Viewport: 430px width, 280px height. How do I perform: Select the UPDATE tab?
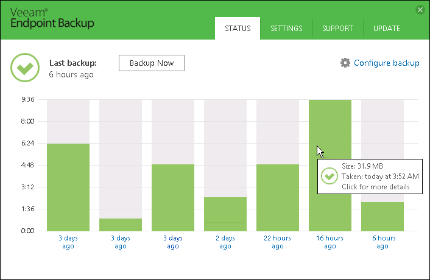tap(386, 29)
